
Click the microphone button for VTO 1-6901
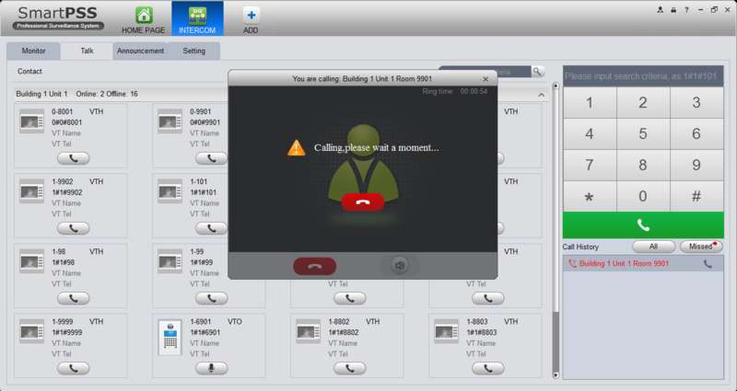[x=212, y=369]
